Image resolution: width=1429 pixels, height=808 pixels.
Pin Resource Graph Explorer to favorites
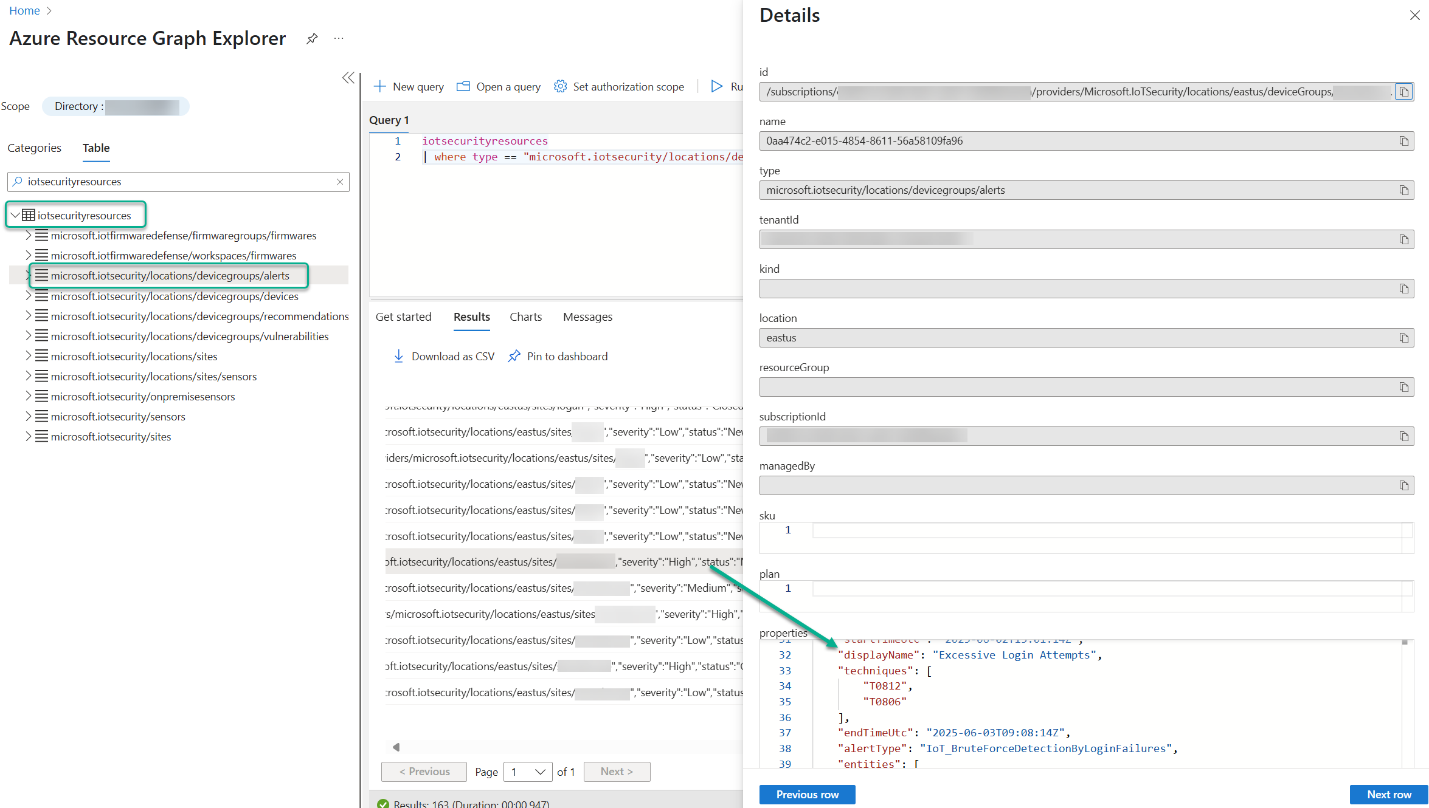click(x=312, y=39)
